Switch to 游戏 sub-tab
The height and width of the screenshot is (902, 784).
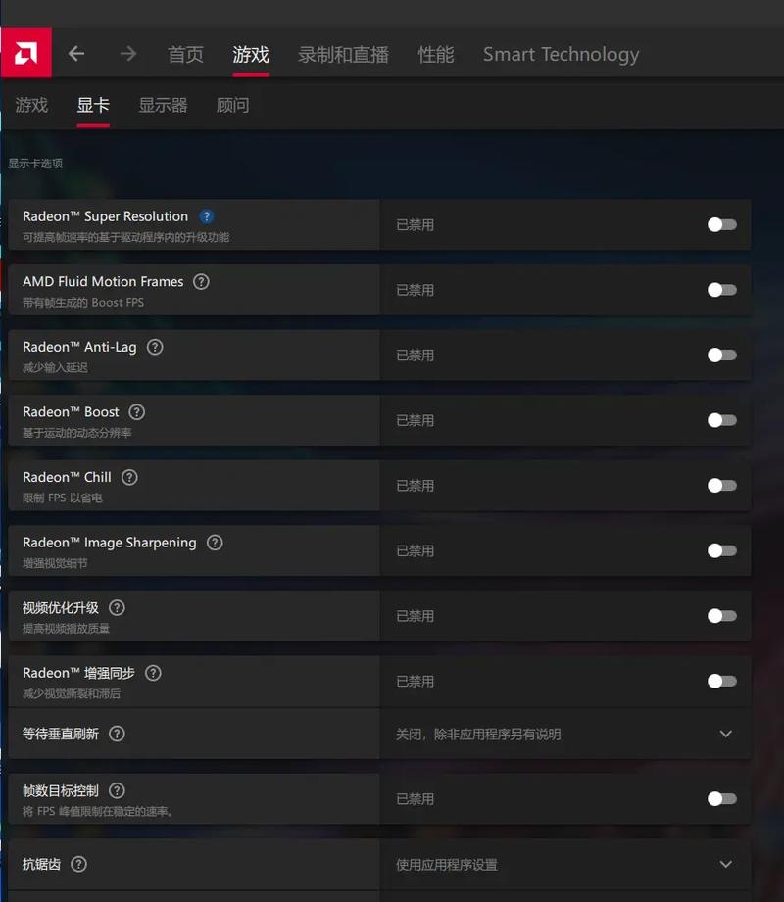click(31, 105)
